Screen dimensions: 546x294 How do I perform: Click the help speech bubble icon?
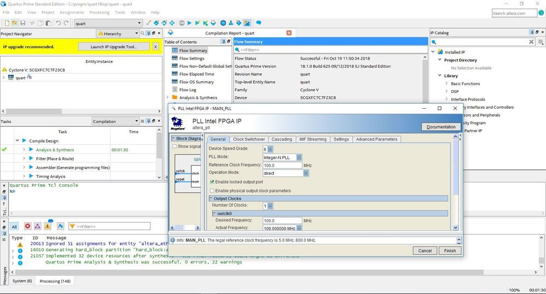pyautogui.click(x=259, y=23)
